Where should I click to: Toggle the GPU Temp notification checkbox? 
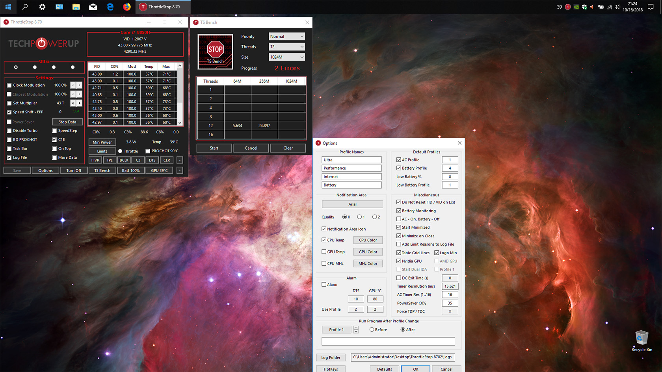[x=324, y=252]
